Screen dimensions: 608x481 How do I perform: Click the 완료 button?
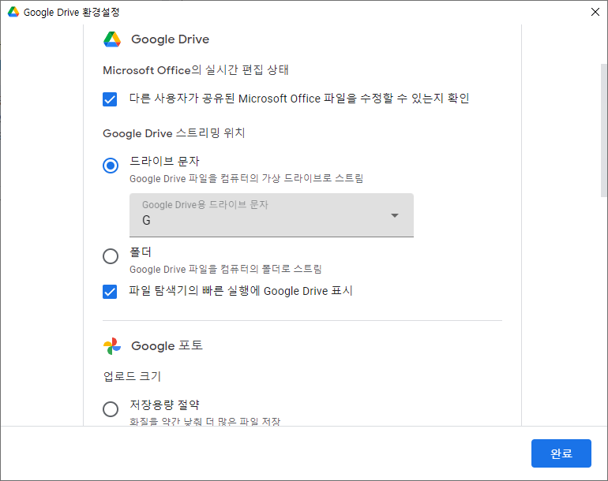click(x=561, y=453)
